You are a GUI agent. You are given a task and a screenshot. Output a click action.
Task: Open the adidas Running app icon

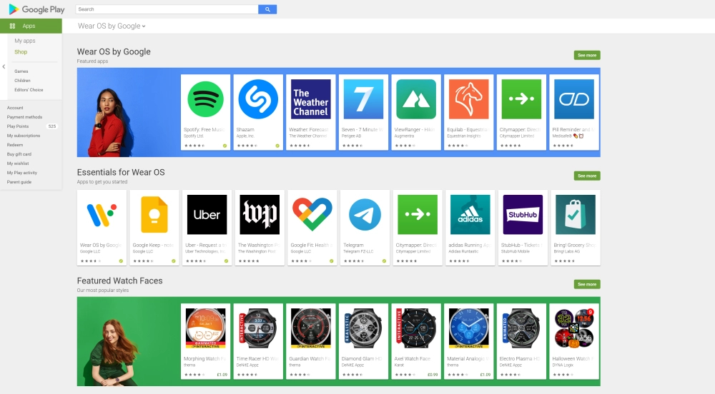(x=470, y=215)
